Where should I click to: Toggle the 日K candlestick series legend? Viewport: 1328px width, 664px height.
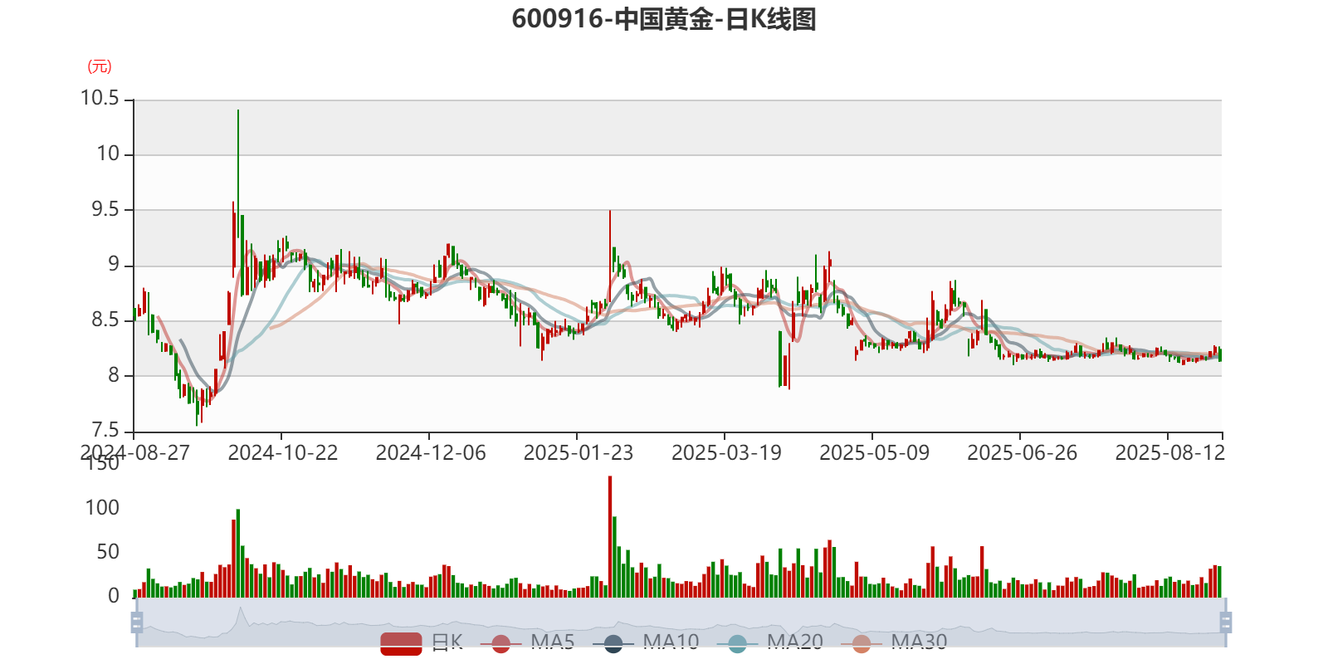[x=422, y=642]
